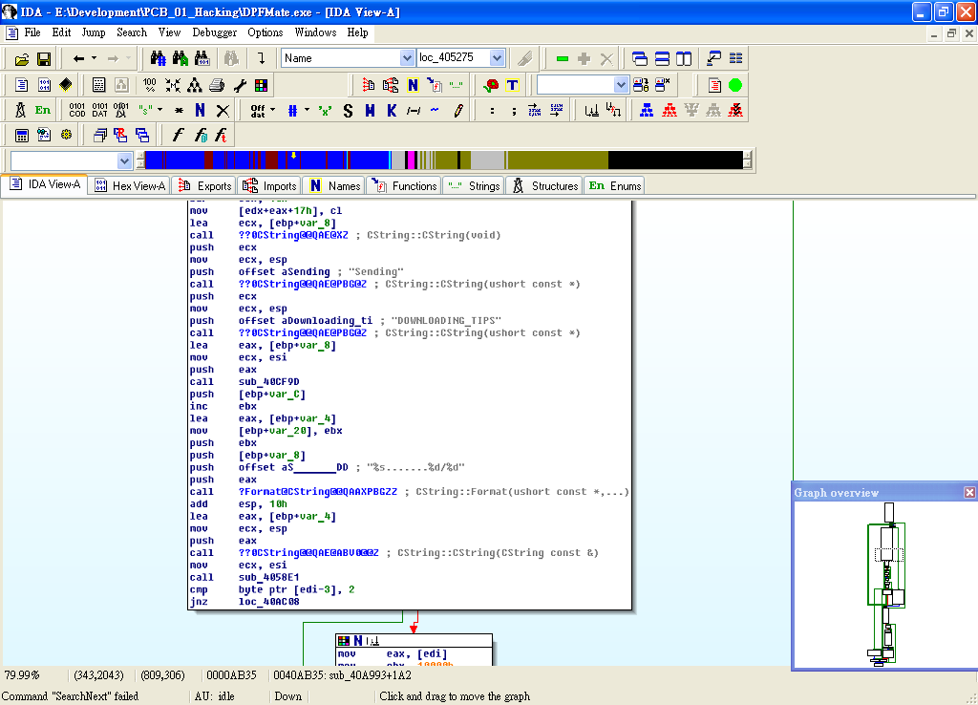The width and height of the screenshot is (978, 705).
Task: Click the red tree xrefs graph icon
Action: (x=670, y=111)
